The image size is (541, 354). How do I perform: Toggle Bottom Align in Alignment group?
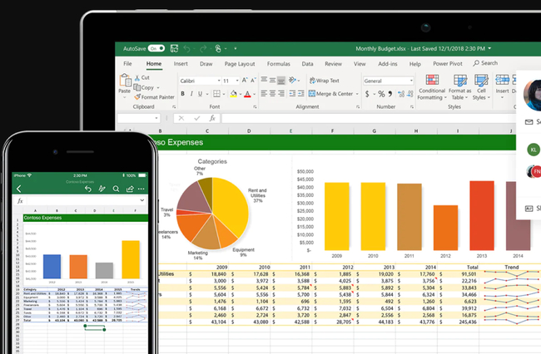pyautogui.click(x=281, y=81)
